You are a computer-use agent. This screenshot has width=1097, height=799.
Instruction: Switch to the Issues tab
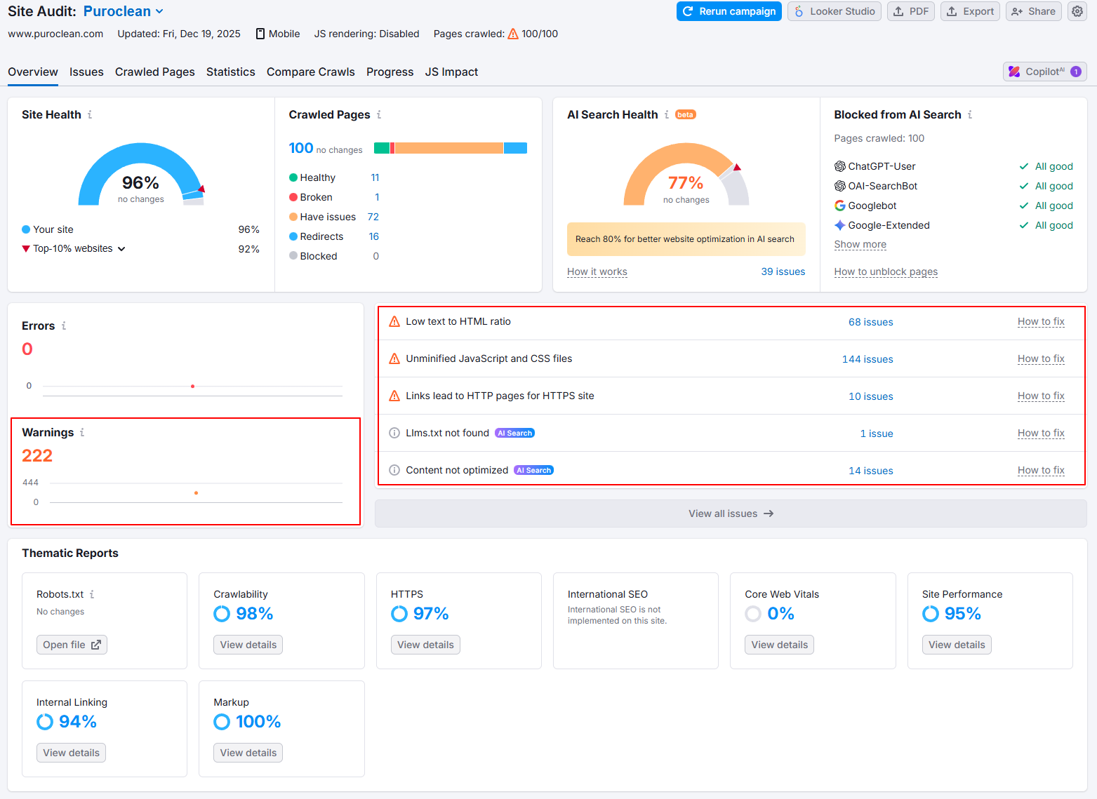click(x=86, y=72)
